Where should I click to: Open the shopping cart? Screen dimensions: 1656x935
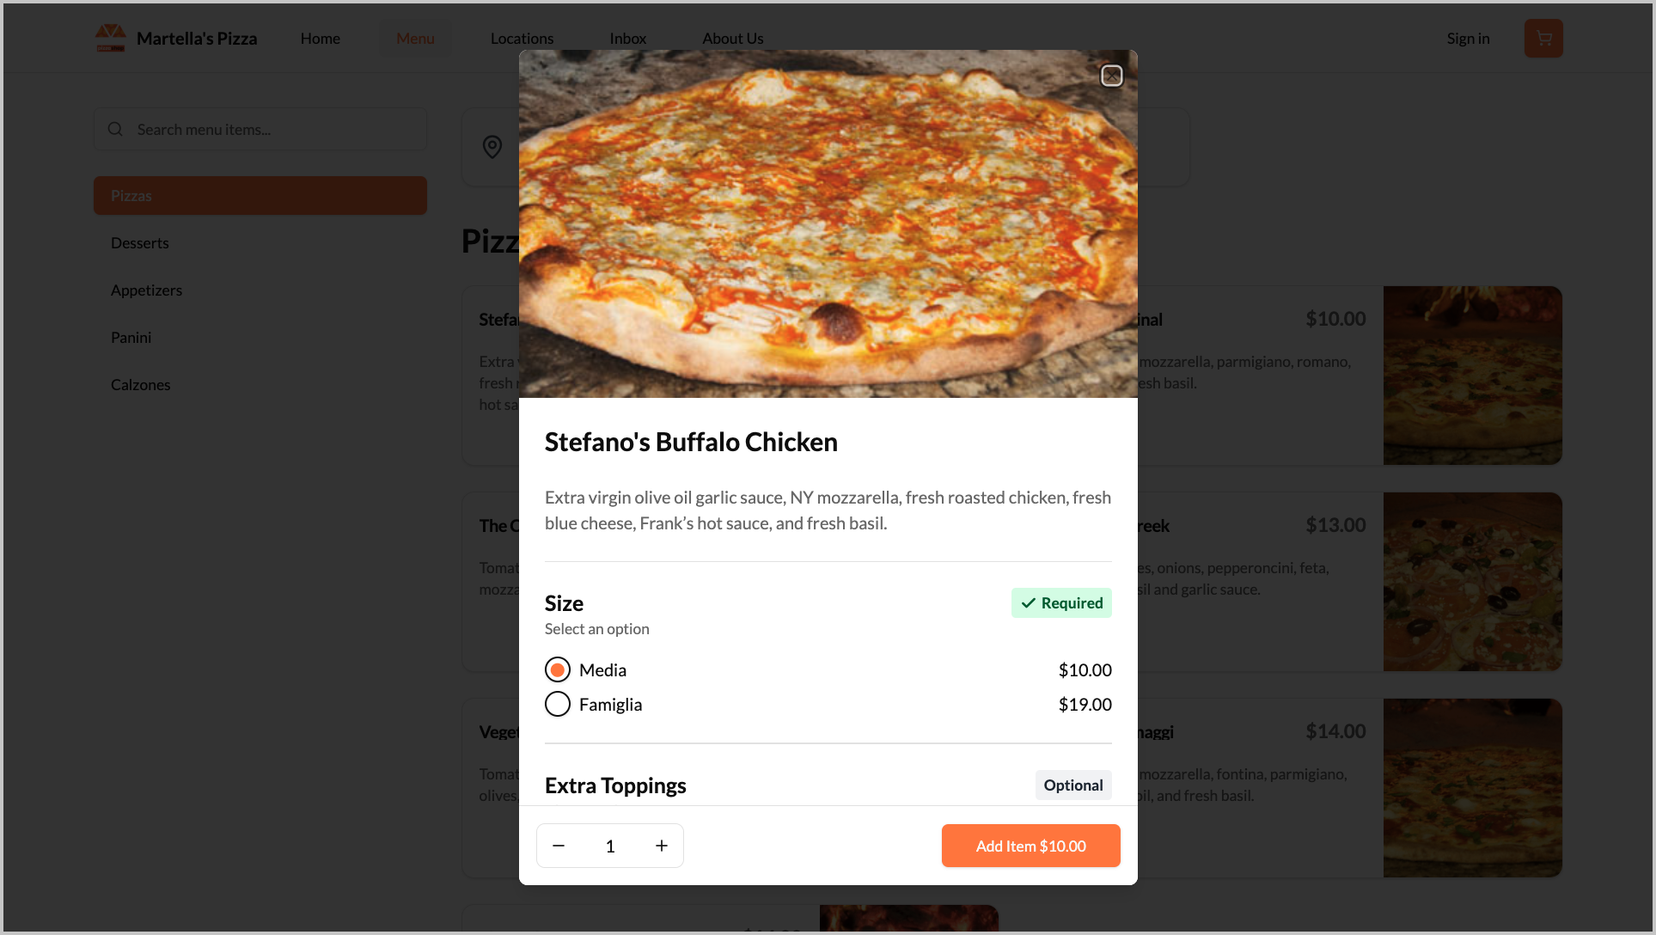pos(1543,39)
